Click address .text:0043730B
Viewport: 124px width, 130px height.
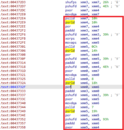[13, 55]
